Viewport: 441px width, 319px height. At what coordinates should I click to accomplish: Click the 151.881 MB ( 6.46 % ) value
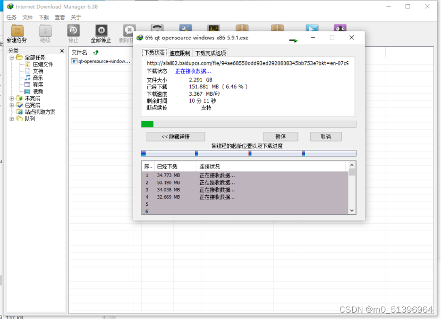click(x=218, y=87)
